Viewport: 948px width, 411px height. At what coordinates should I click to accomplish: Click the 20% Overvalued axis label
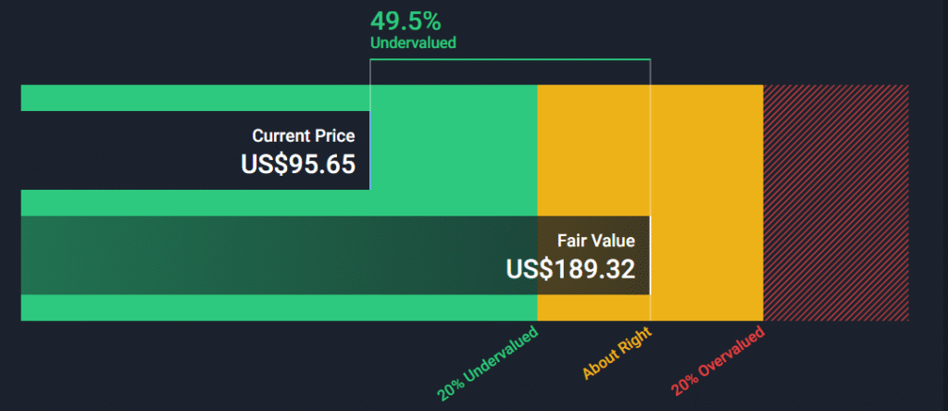click(718, 358)
